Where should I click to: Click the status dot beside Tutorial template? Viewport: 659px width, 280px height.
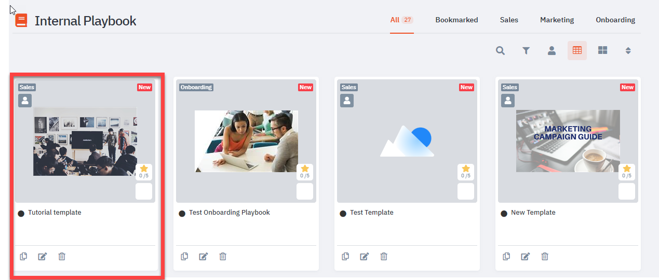click(21, 214)
